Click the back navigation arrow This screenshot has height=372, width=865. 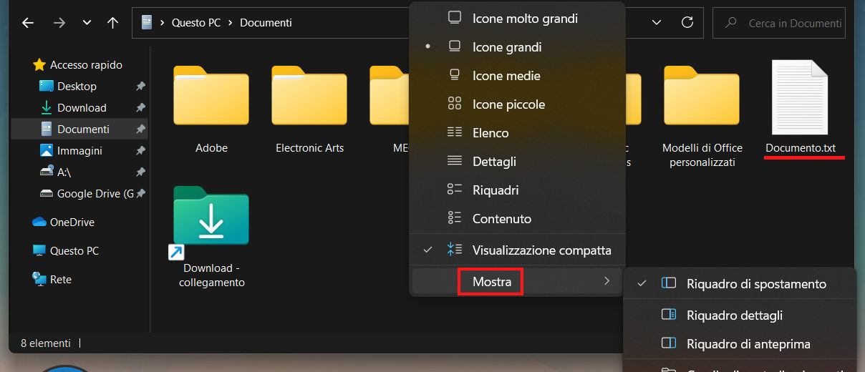point(28,23)
